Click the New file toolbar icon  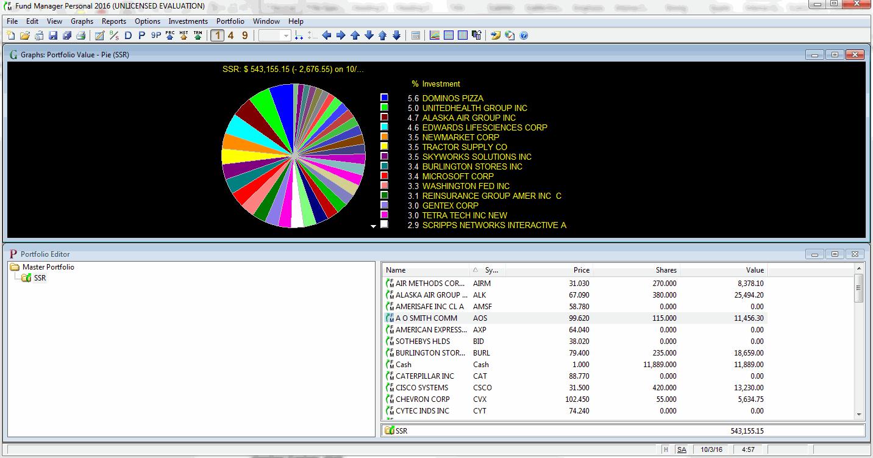(11, 35)
